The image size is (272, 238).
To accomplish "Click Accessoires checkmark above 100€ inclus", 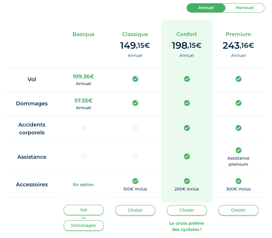I will pyautogui.click(x=135, y=181).
